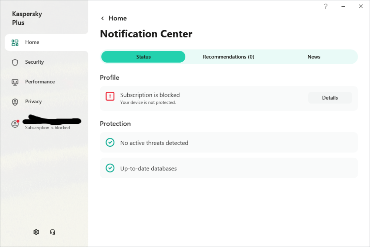This screenshot has height=247, width=370.
Task: Go back using the Home chevron
Action: point(102,19)
